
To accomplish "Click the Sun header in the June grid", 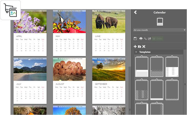I will tap(122, 39).
